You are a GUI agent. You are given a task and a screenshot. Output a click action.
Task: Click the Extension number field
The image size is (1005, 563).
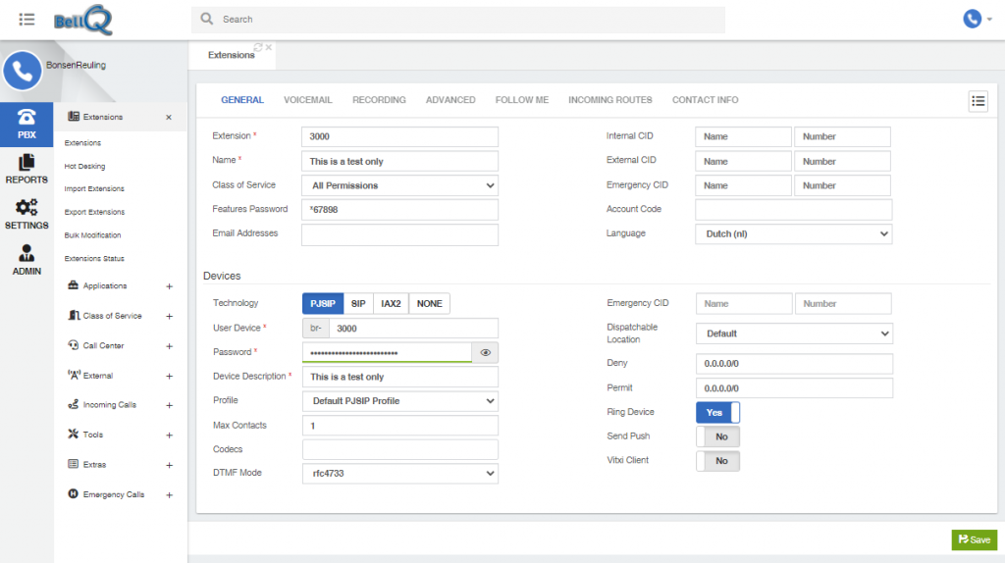tap(400, 136)
